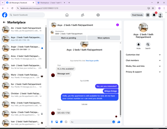Viewport: 167px width, 129px height.
Task: Open Ale's apartment conversation
Action: coord(22,30)
